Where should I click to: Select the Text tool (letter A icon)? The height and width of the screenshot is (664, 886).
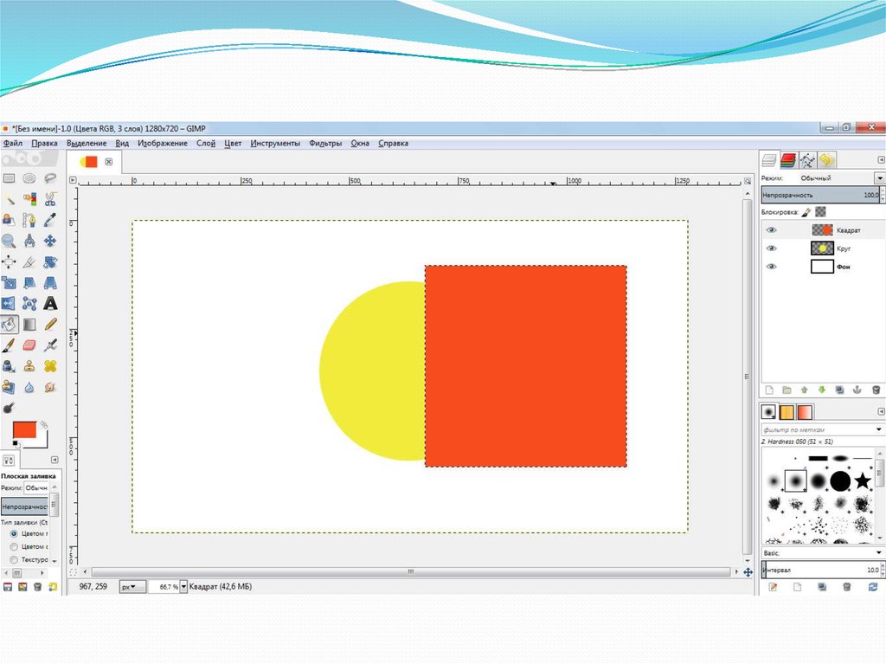pyautogui.click(x=50, y=304)
